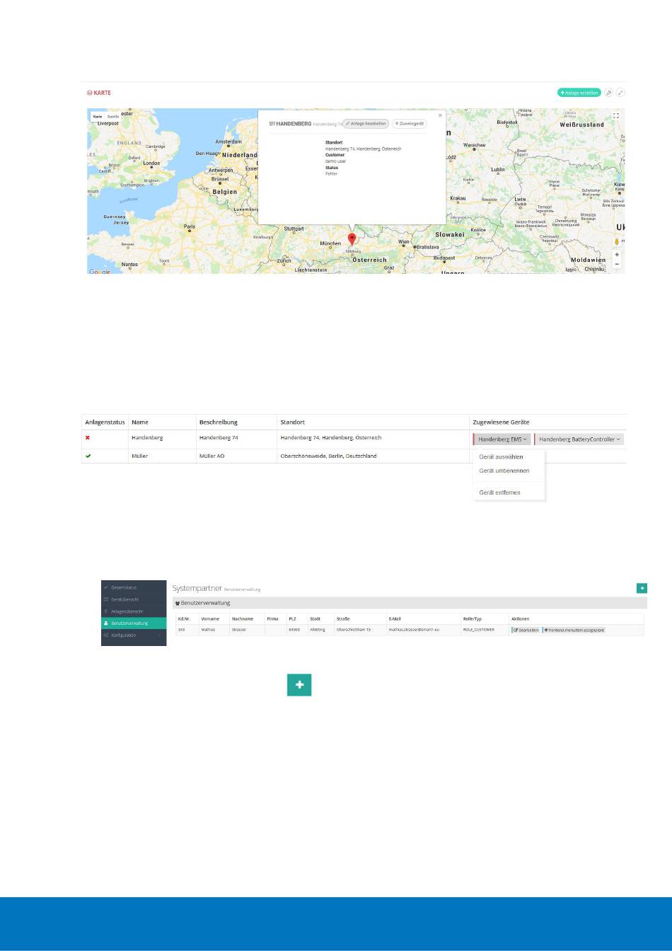The width and height of the screenshot is (672, 951).
Task: Click the 'KARTE' panel title
Action: (99, 93)
